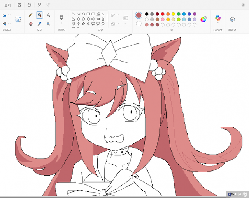
Task: Select the Up arrow shape
Action: pyautogui.click(x=103, y=19)
